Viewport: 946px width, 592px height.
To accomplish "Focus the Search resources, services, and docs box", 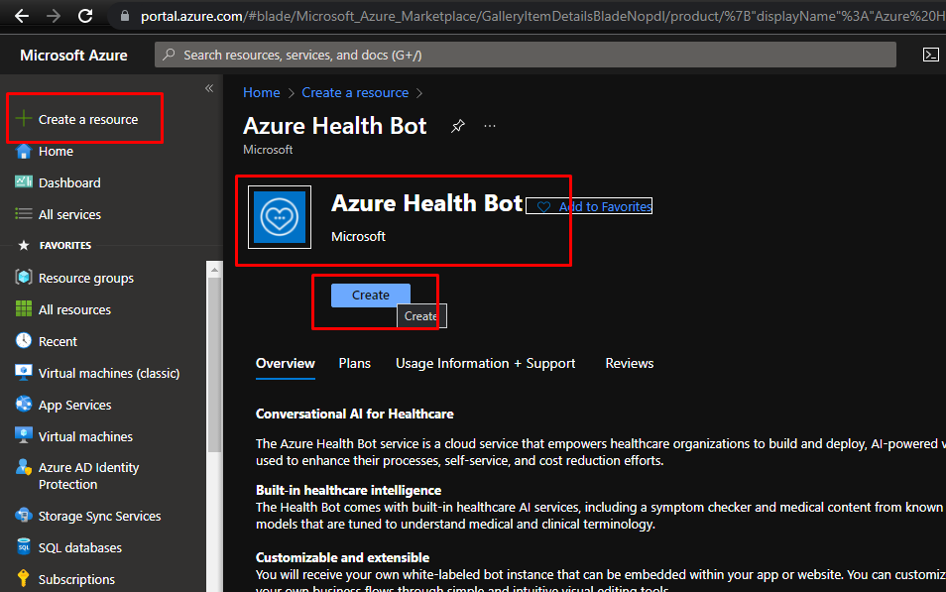I will point(526,55).
